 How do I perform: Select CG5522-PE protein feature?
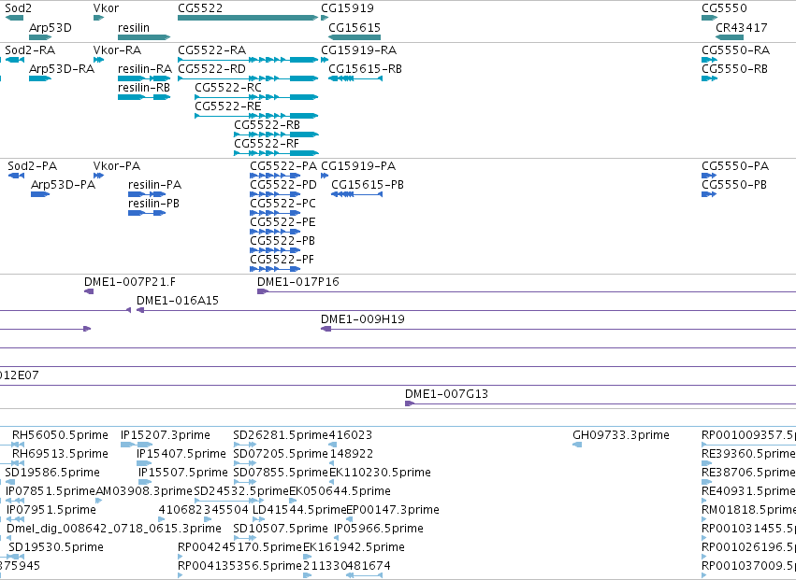click(275, 232)
